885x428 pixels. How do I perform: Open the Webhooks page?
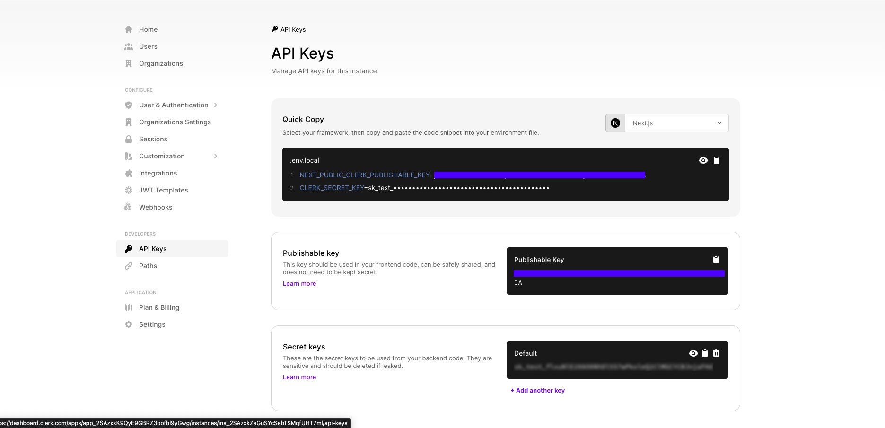click(x=156, y=207)
